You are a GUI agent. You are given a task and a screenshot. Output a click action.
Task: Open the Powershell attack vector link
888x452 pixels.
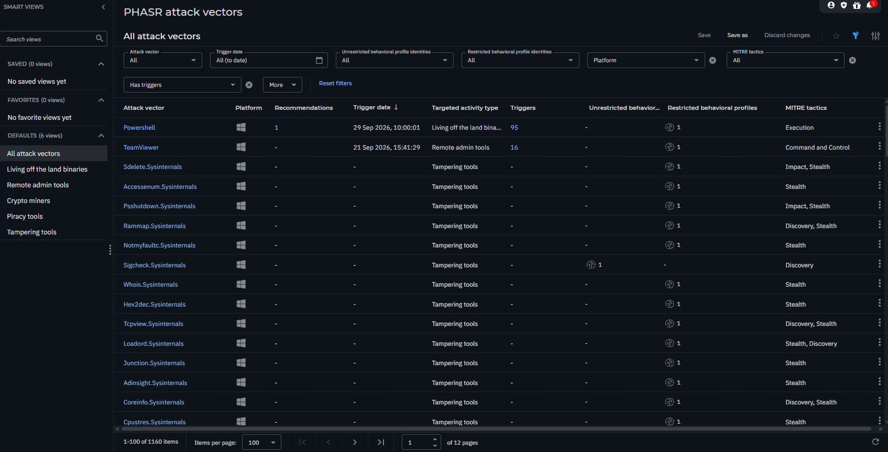click(x=139, y=128)
